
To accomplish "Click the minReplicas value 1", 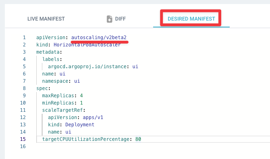I will pyautogui.click(x=81, y=103).
